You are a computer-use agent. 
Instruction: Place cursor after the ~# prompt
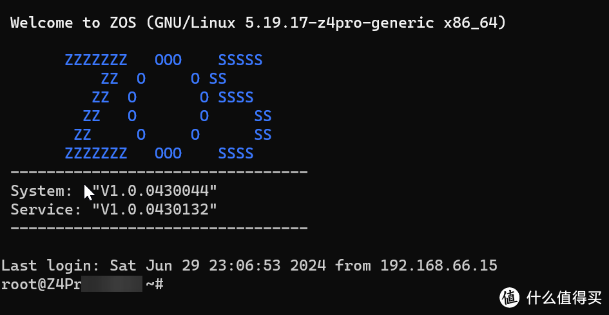pyautogui.click(x=169, y=284)
